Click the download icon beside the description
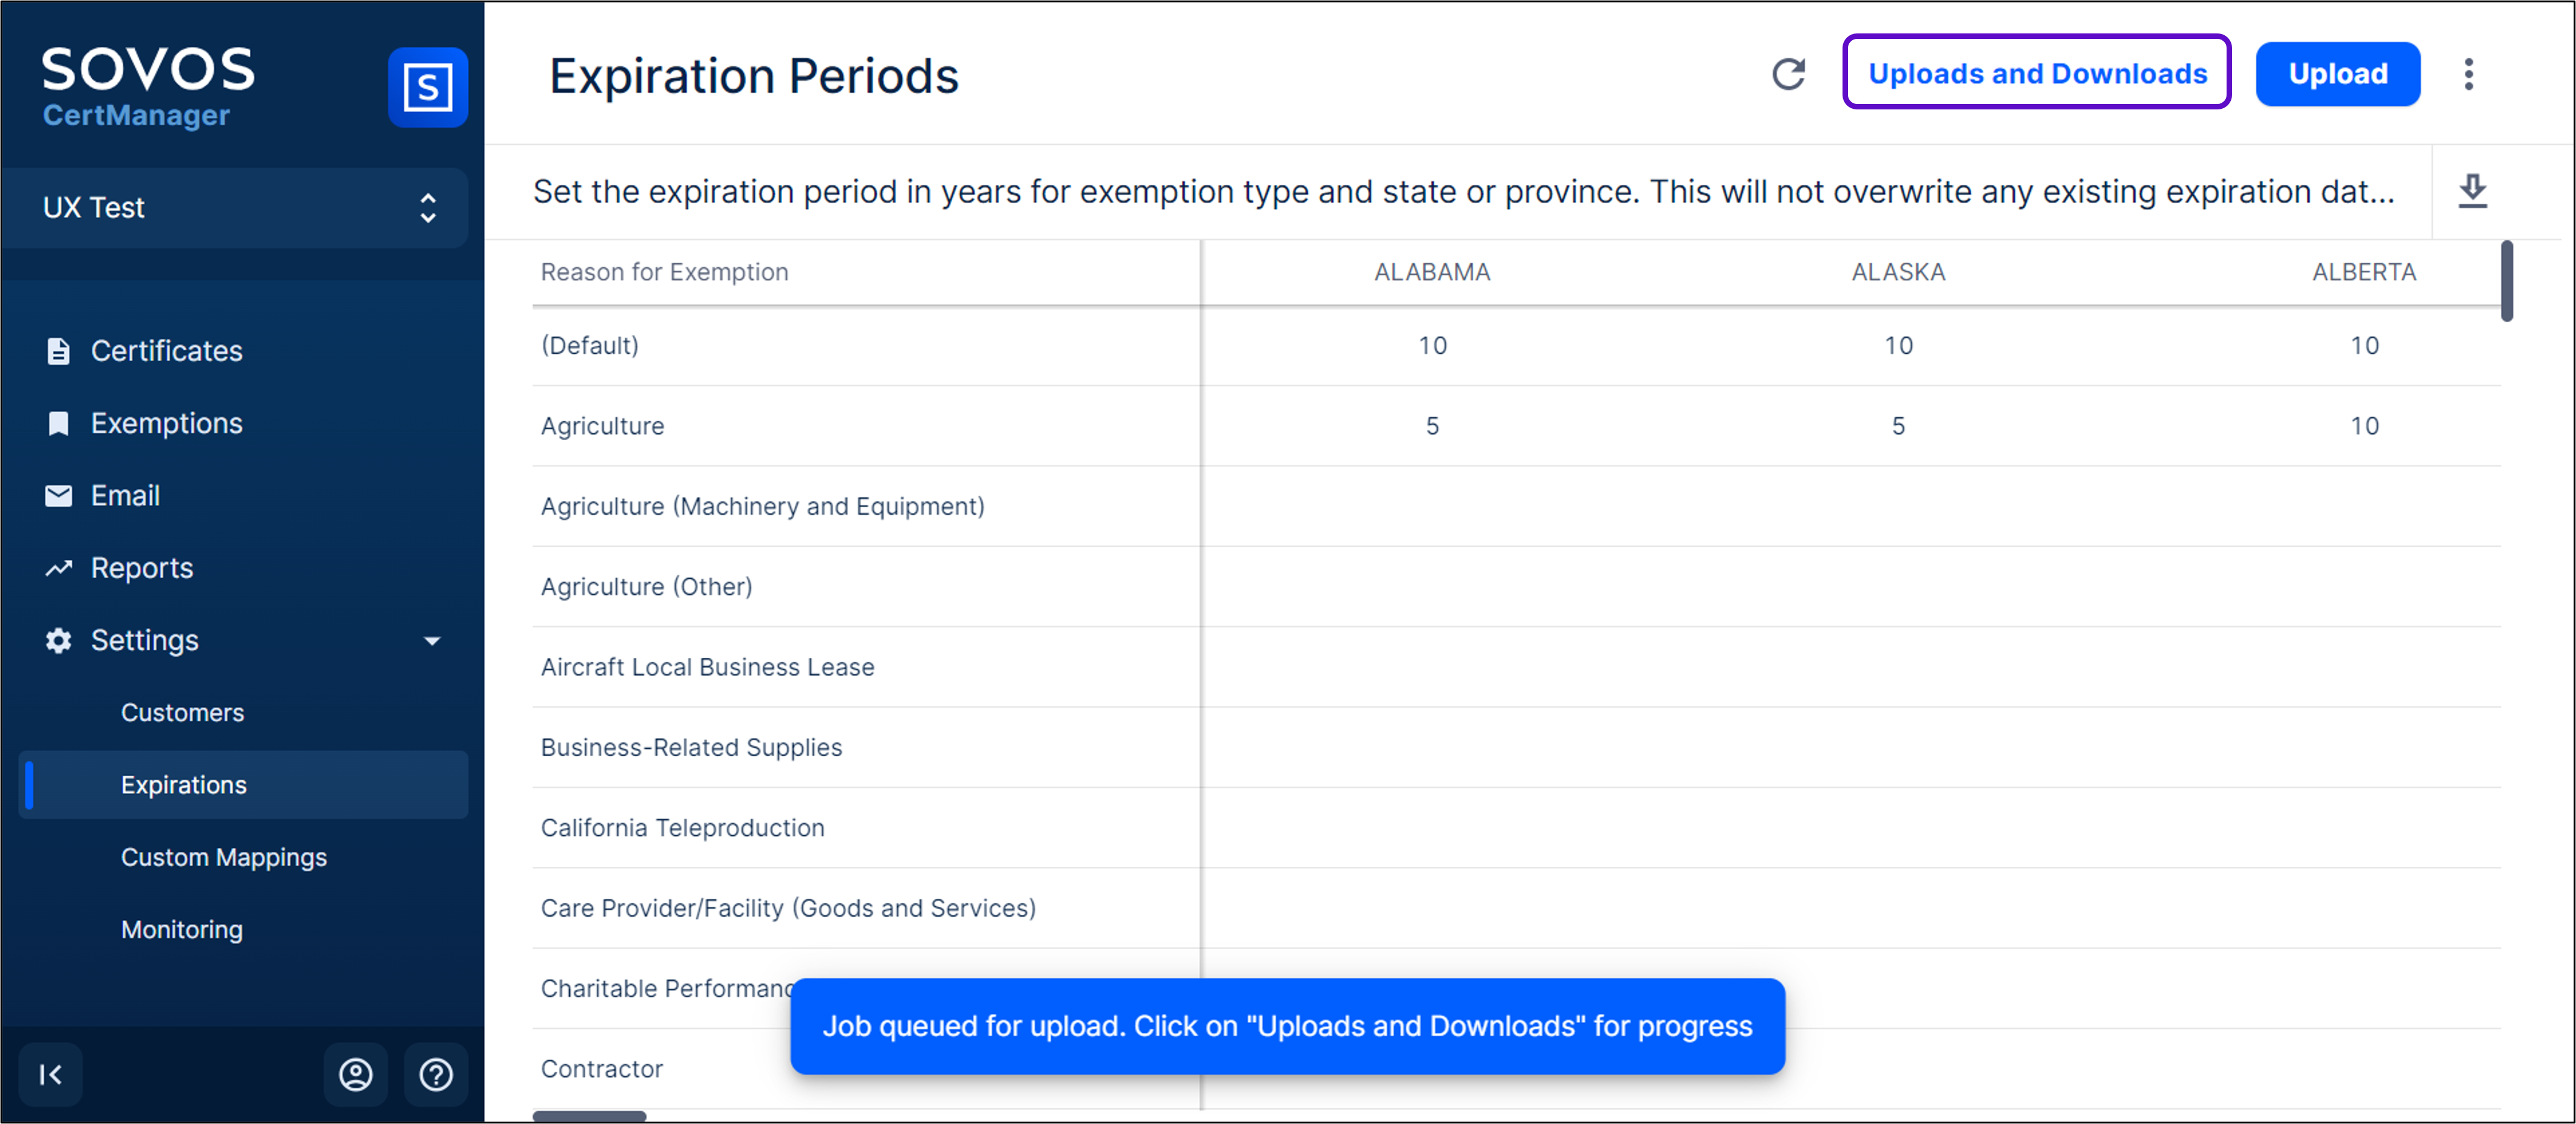2576x1124 pixels. (x=2472, y=191)
